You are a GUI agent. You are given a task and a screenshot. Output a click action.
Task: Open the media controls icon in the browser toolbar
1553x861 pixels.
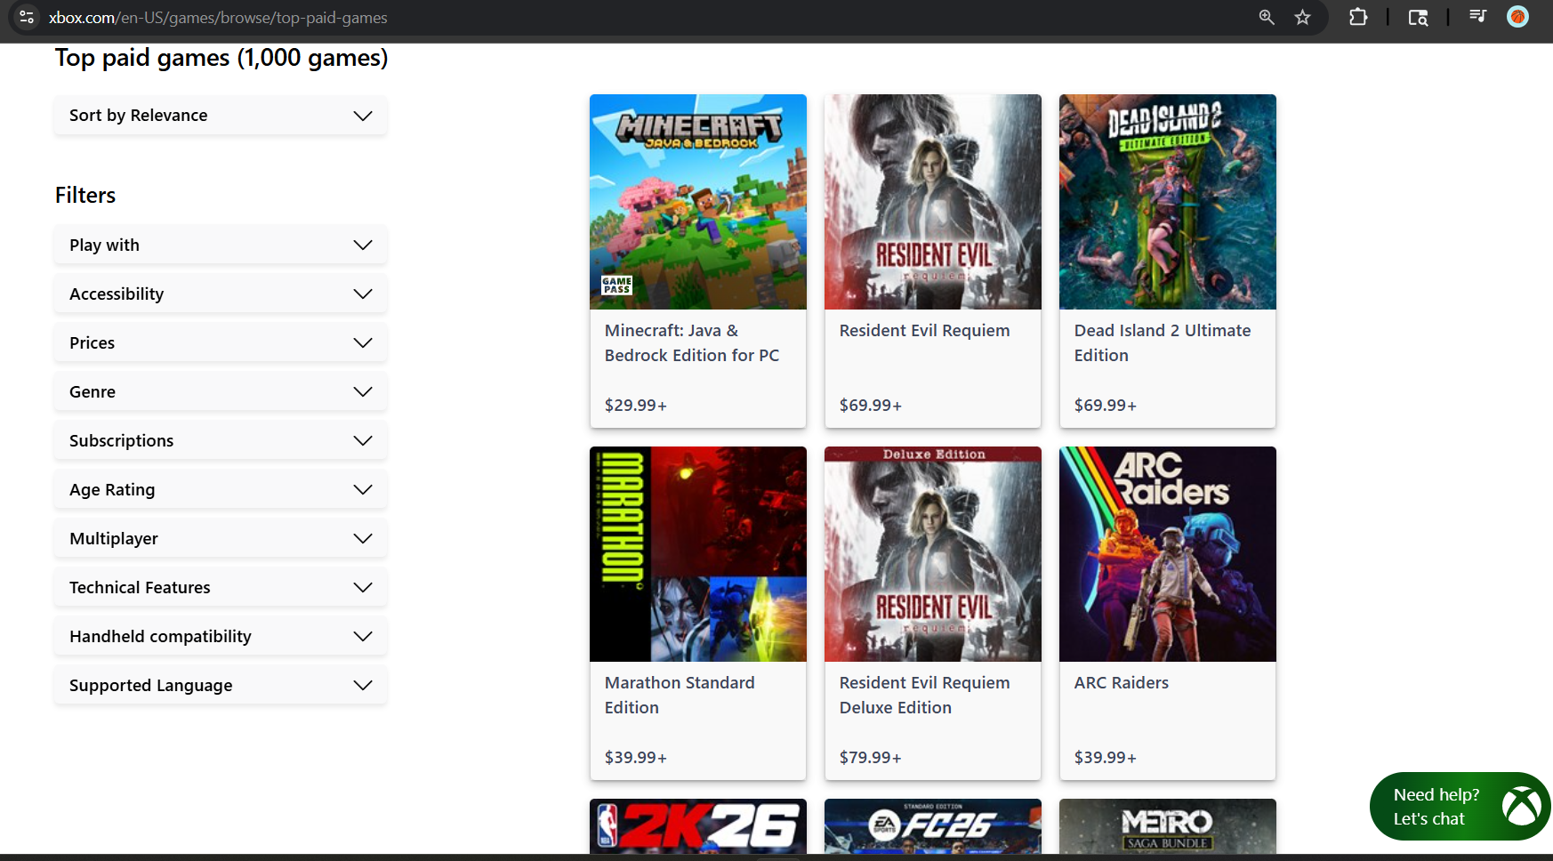pos(1477,16)
